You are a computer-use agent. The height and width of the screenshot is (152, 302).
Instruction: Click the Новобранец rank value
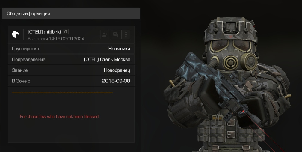coord(117,70)
